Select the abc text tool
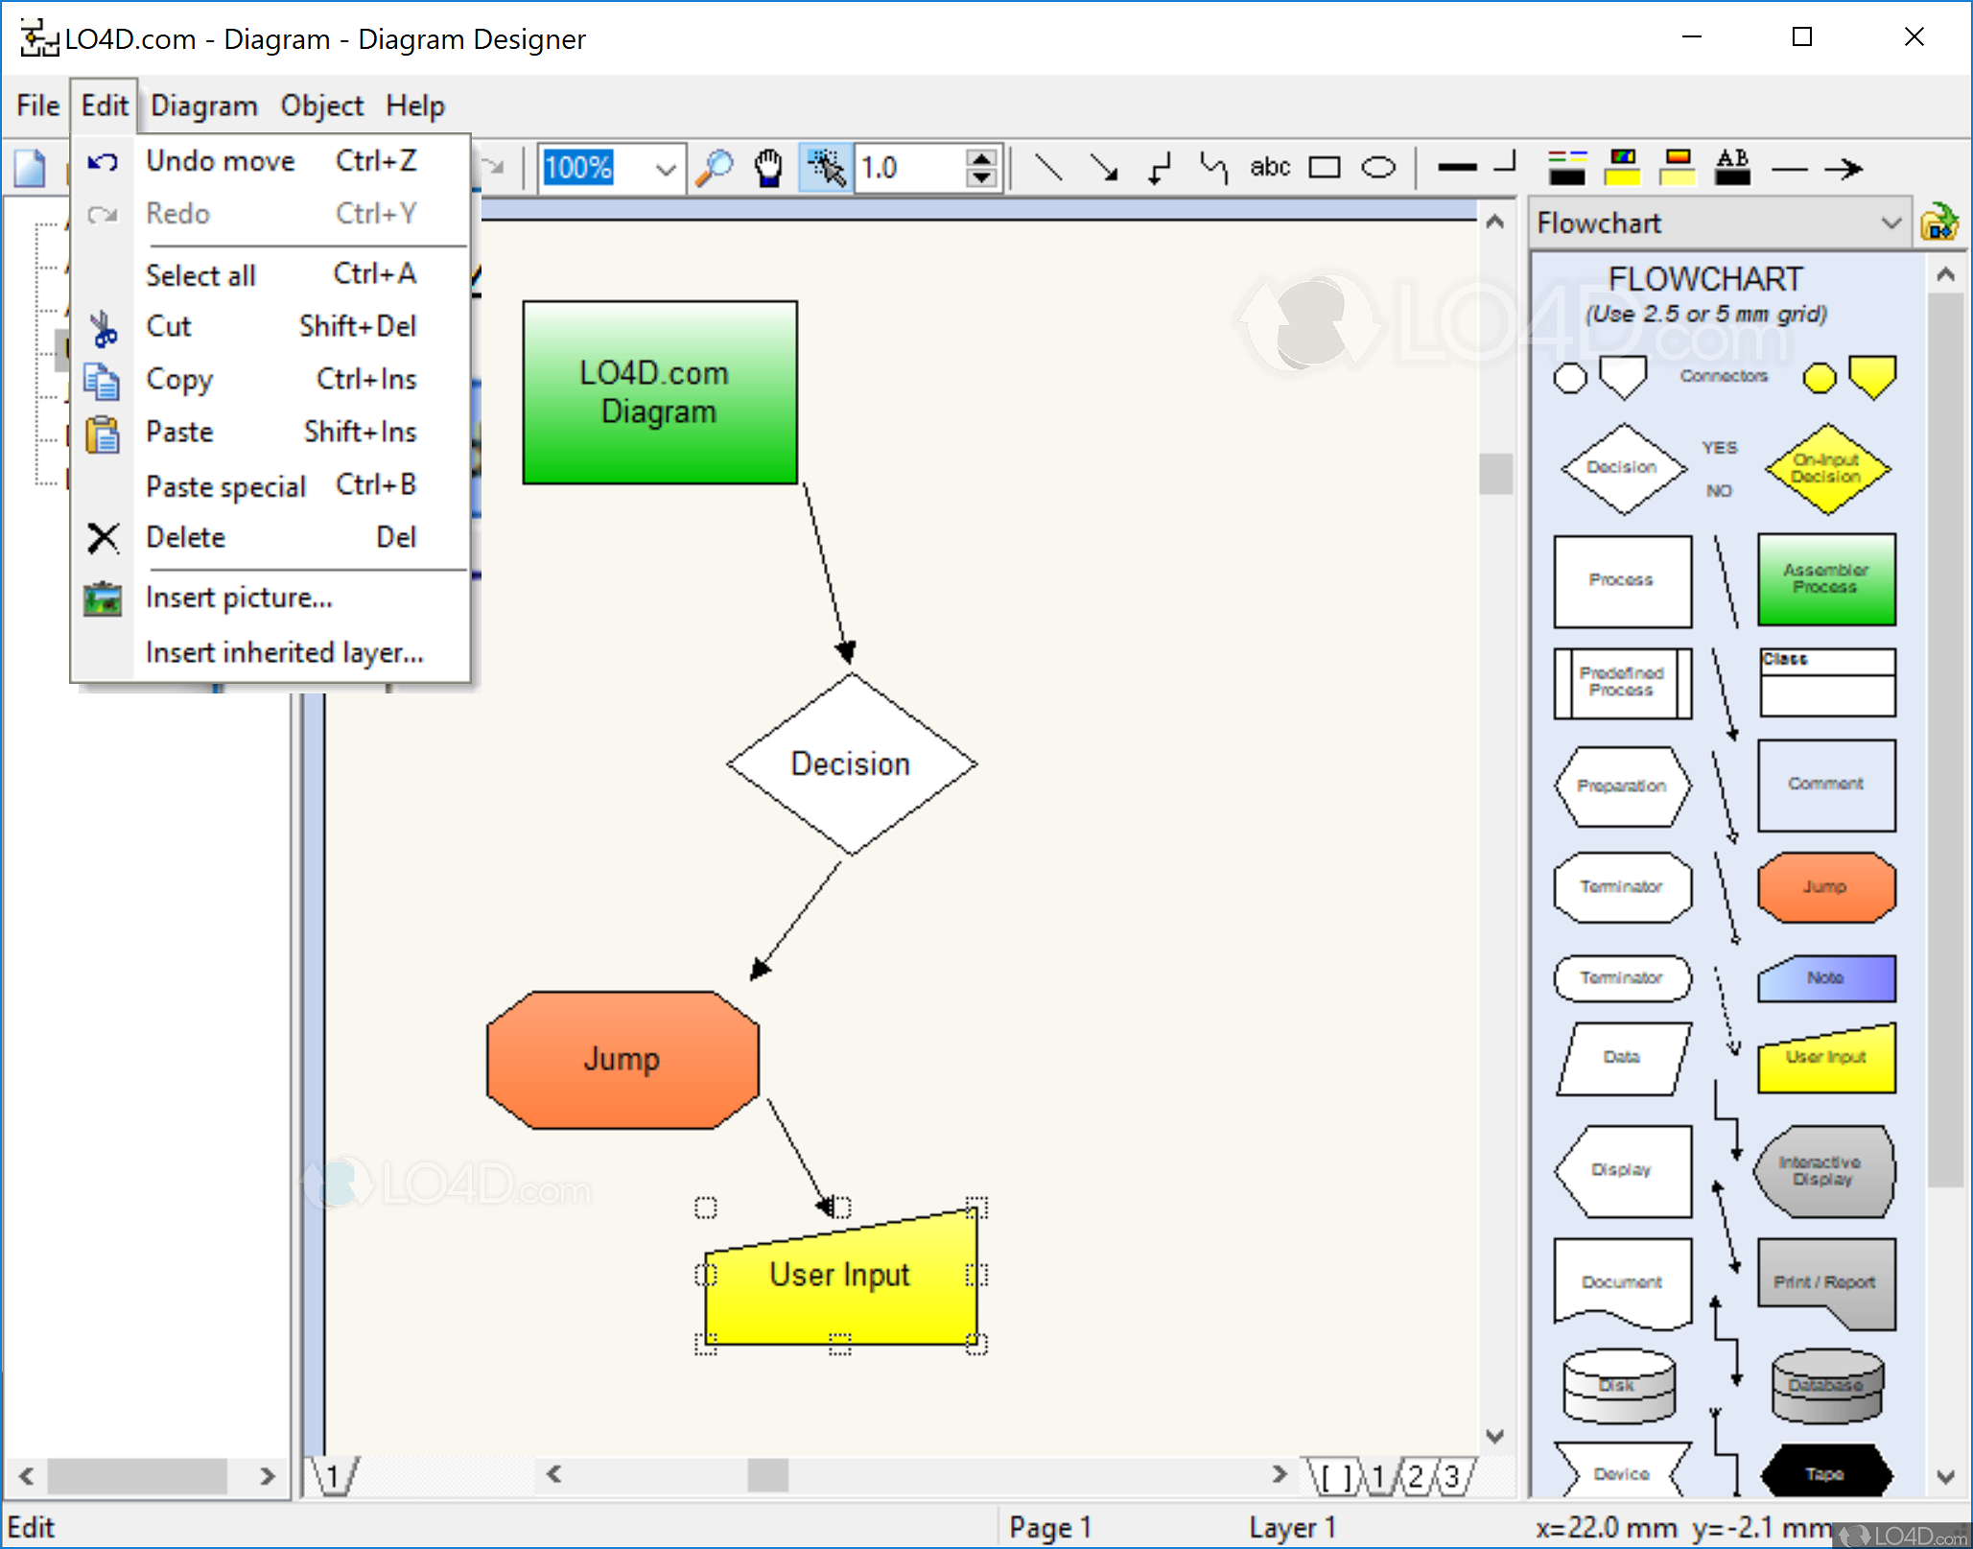The width and height of the screenshot is (1973, 1549). point(1269,168)
